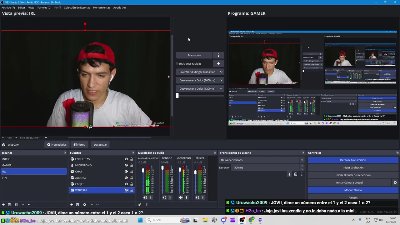Unlock the WEBCAM source lock
Image resolution: width=400 pixels, height=225 pixels.
pos(132,190)
